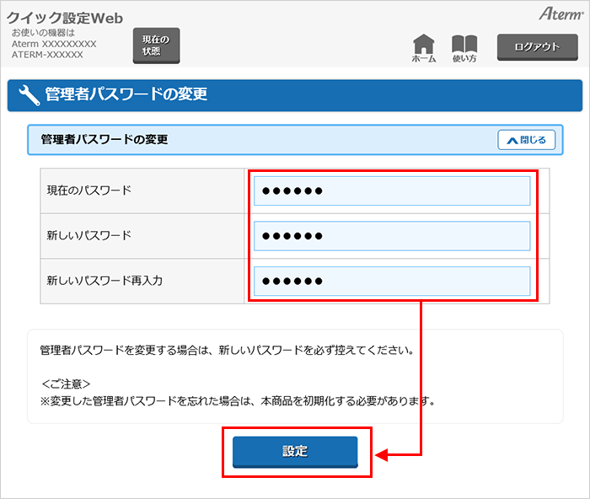Viewport: 590px width, 499px height.
Task: Click the wrench icon in the blue header
Action: point(28,95)
